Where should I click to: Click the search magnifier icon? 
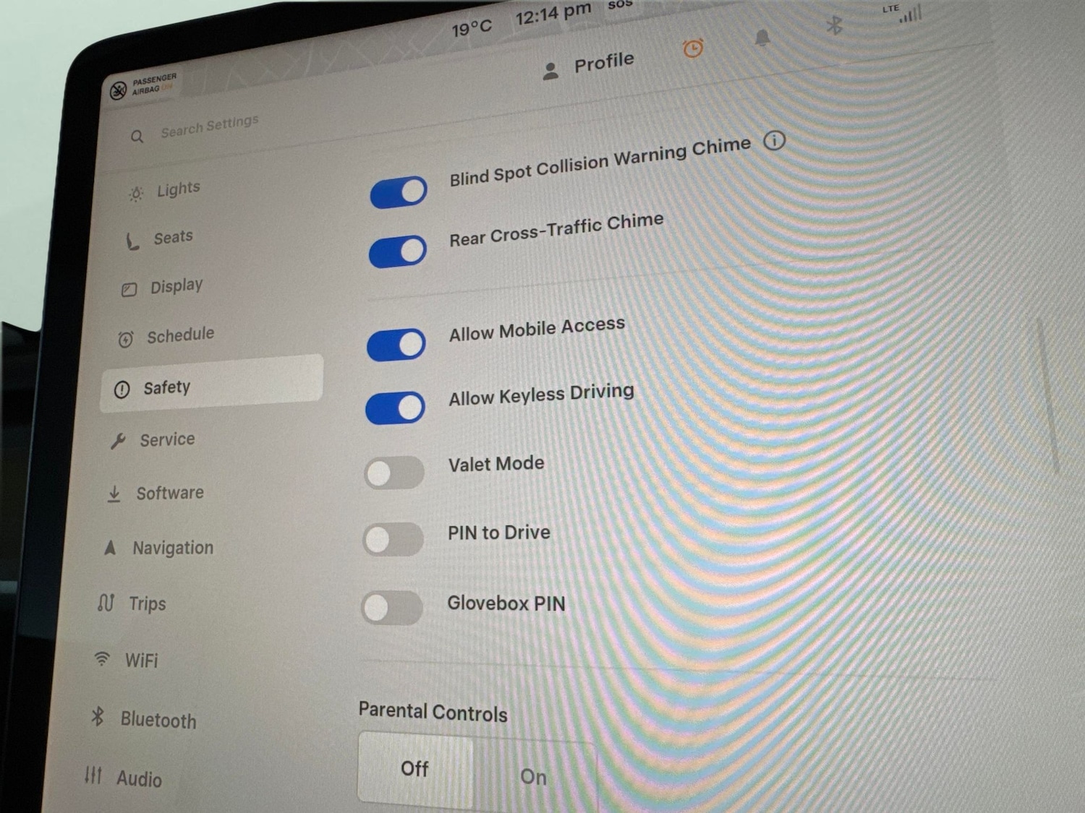(137, 136)
